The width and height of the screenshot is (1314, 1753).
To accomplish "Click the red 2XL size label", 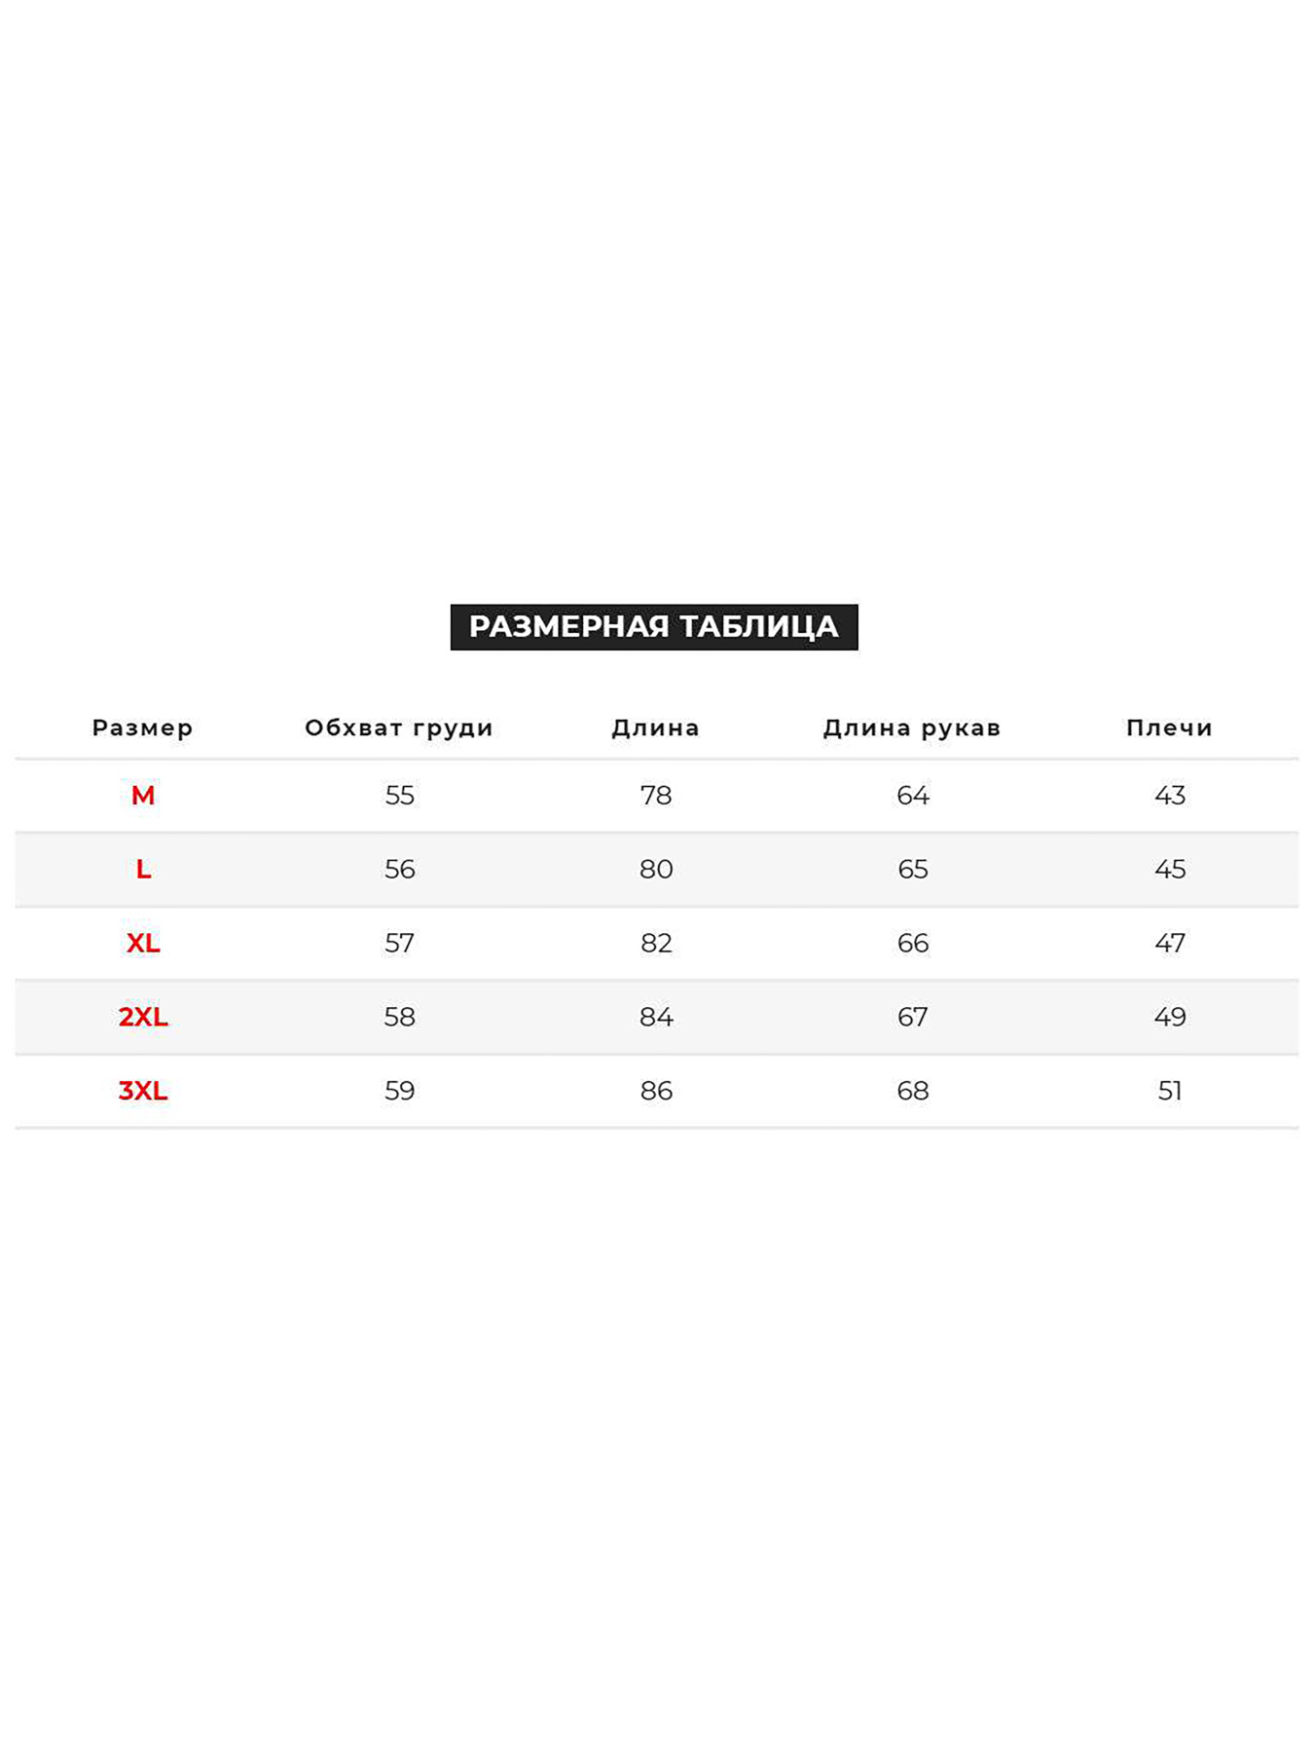I will (x=143, y=1017).
